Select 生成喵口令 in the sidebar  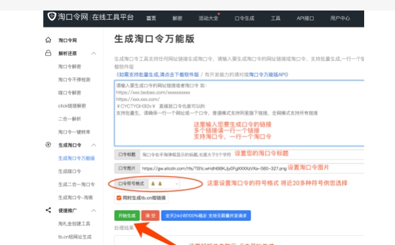[x=70, y=171]
